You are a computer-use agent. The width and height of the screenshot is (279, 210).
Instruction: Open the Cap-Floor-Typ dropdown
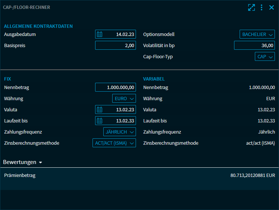265,57
